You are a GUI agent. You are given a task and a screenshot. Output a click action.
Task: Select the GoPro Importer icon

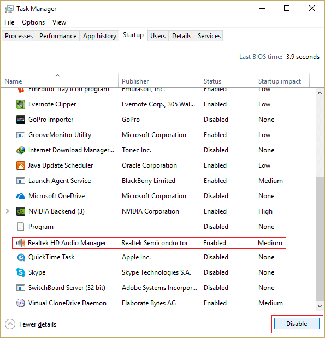(x=21, y=120)
